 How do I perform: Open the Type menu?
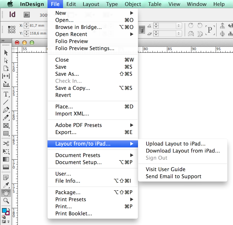112,4
